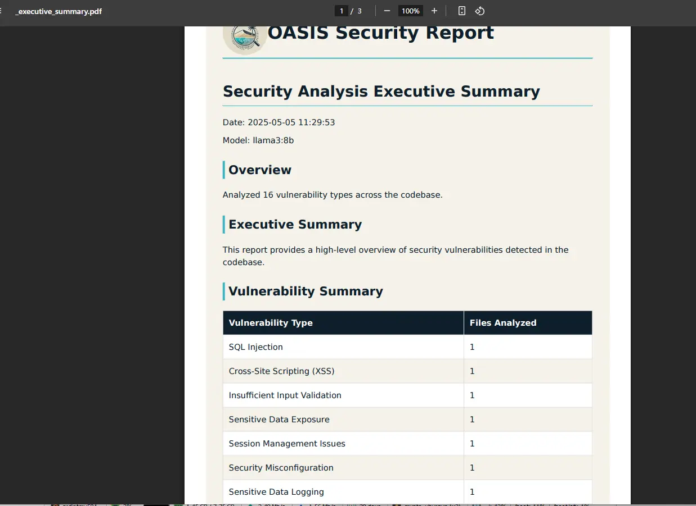
Task: Click the This report provides overview paragraph
Action: [396, 256]
